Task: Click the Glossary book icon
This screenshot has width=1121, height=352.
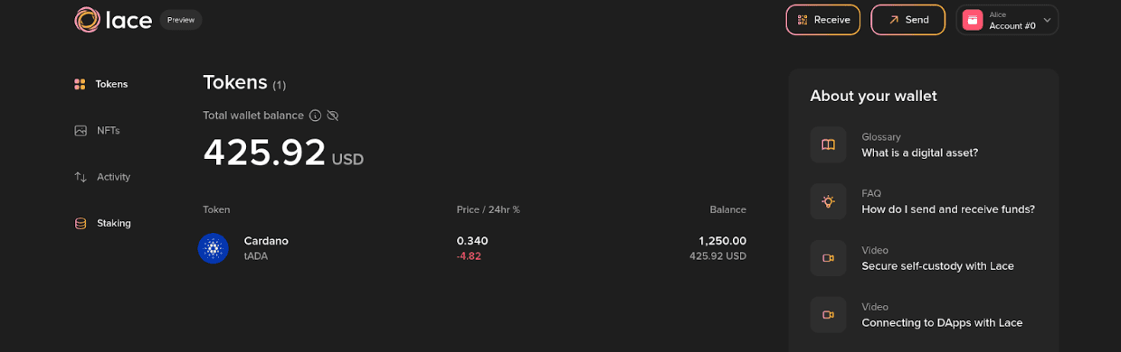Action: click(828, 144)
